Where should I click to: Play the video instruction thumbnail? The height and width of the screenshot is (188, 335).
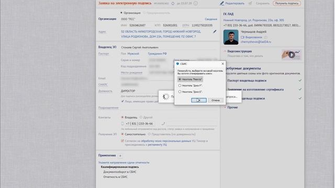292,55
